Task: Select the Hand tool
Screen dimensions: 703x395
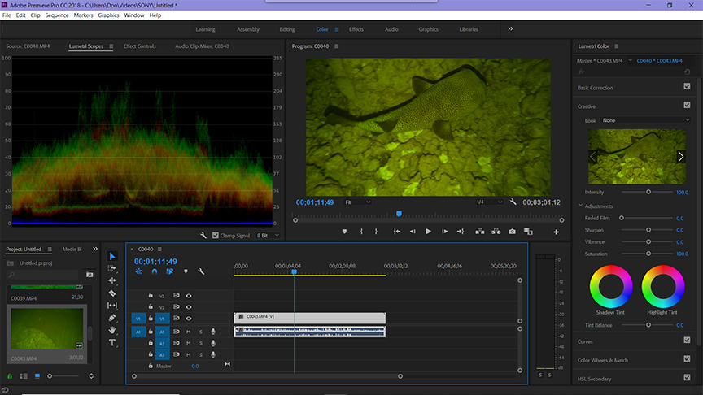Action: point(112,330)
